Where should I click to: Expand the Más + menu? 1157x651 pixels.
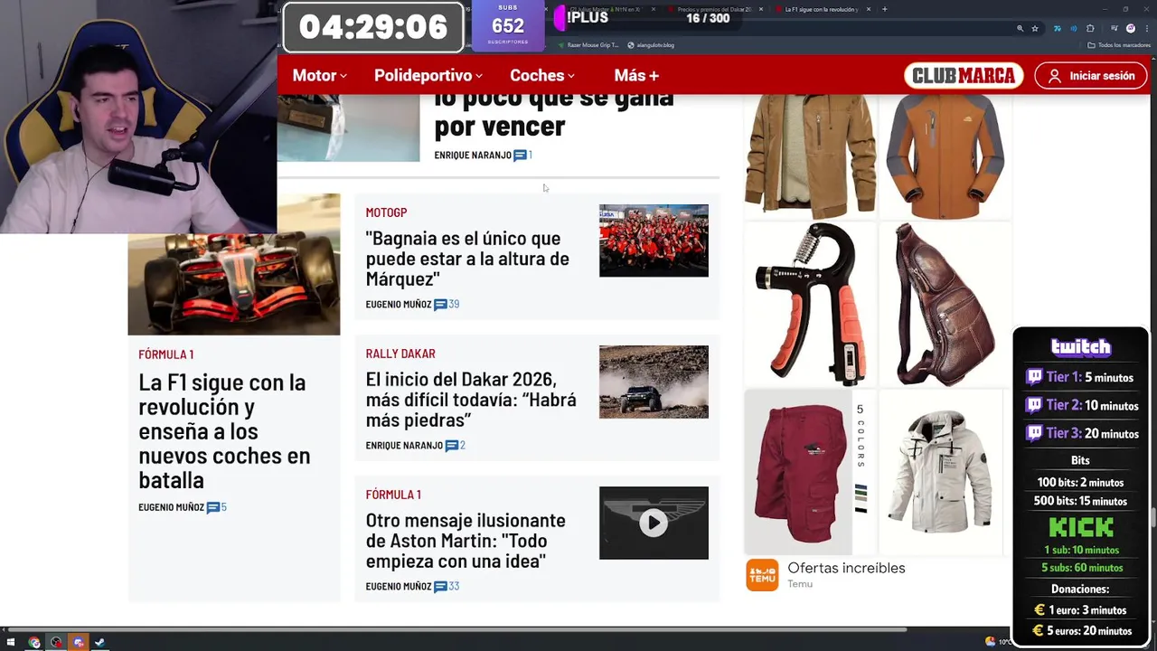pos(636,76)
